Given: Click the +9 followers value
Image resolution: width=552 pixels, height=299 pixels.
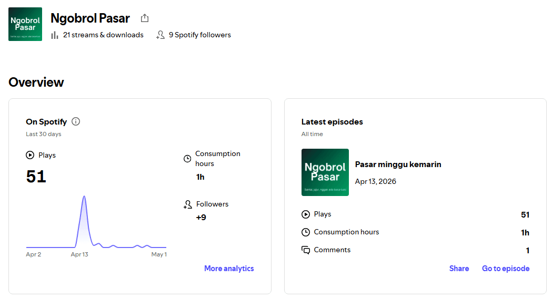Looking at the screenshot, I should 201,218.
